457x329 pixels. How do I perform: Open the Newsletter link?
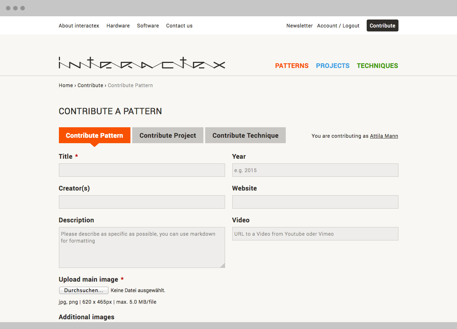coord(299,26)
